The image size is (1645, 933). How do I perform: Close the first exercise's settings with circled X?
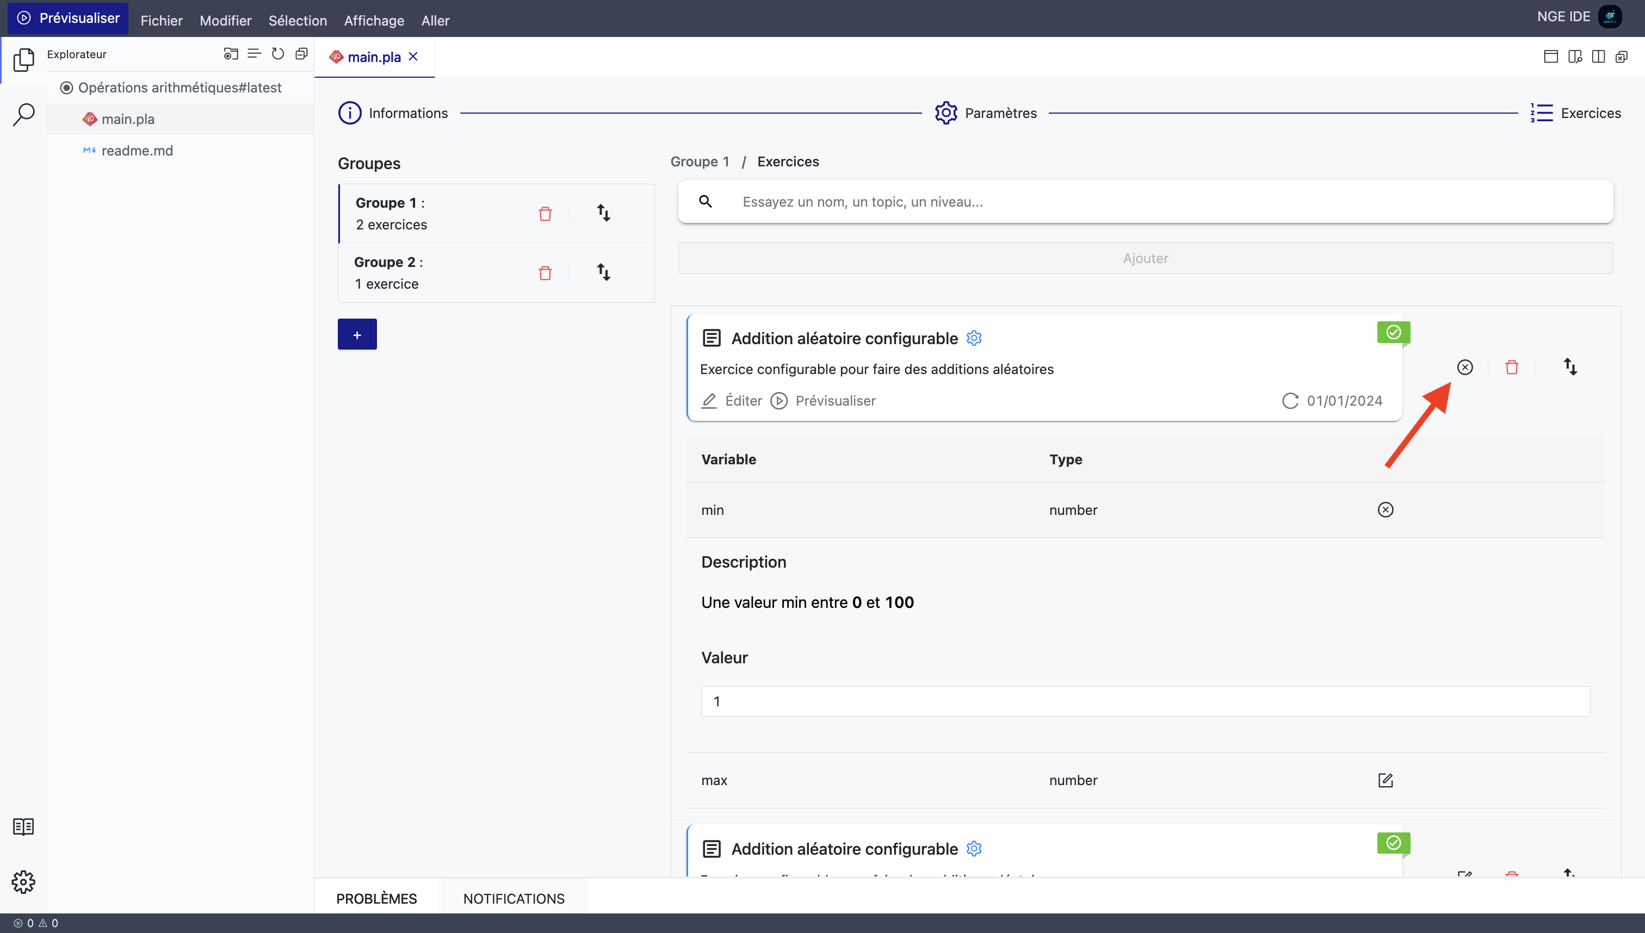click(1465, 367)
